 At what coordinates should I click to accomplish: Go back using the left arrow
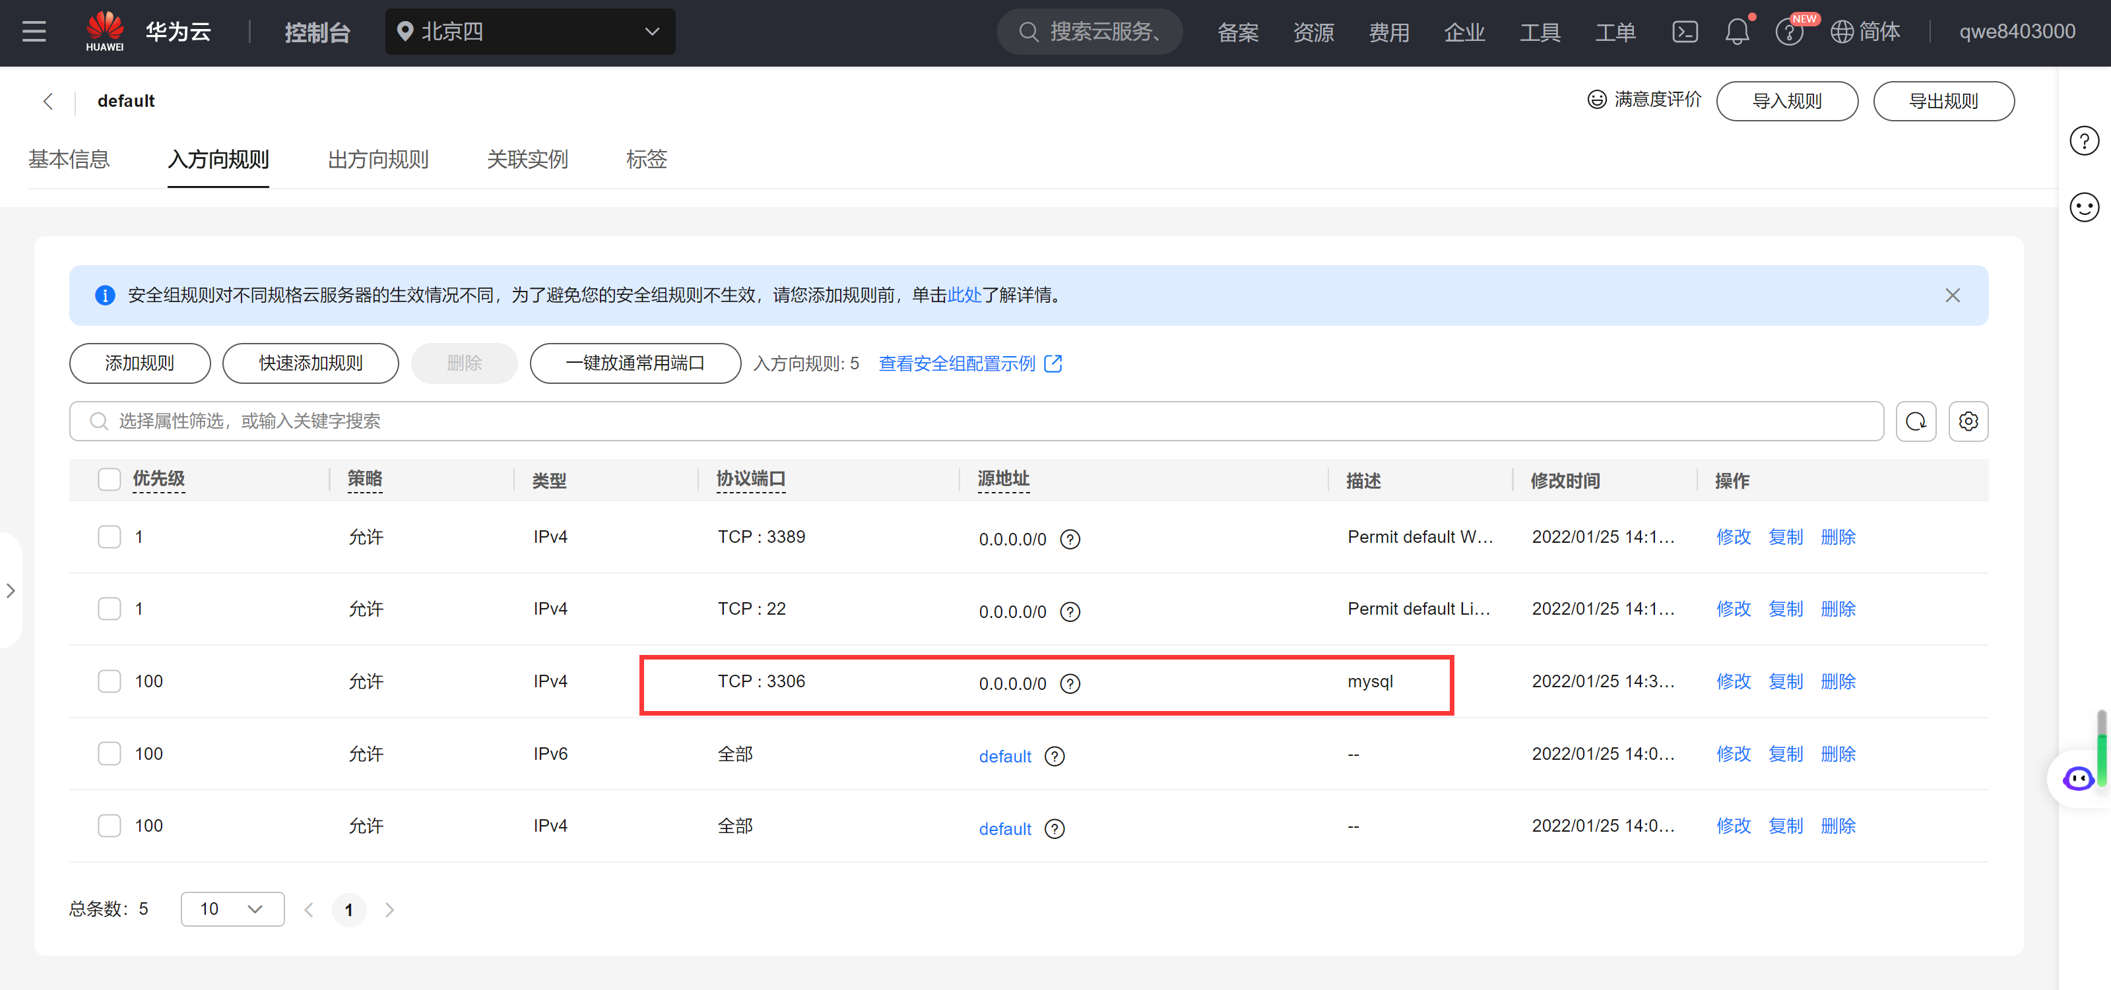pyautogui.click(x=48, y=101)
